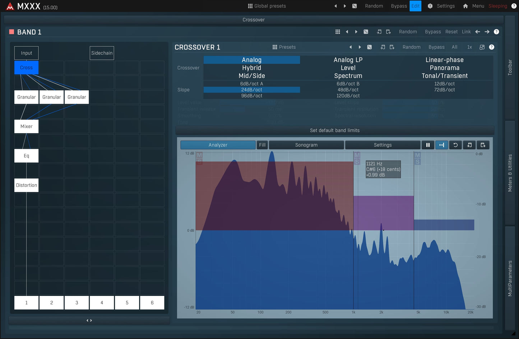Screen dimensions: 519x339
Task: Open the Menu in top bar
Action: pos(478,6)
